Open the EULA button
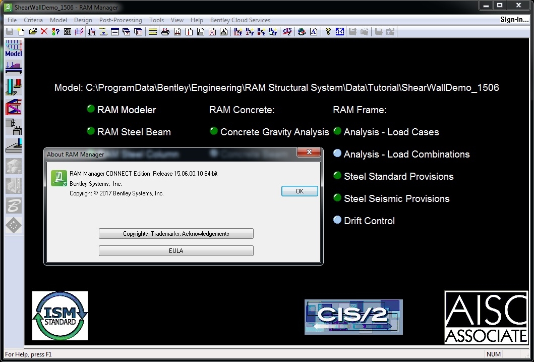Screen dimensions: 534x362 pyautogui.click(x=176, y=251)
